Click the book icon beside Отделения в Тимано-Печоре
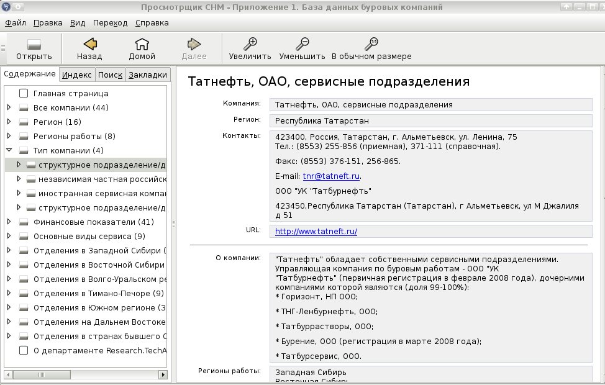The image size is (605, 385). pyautogui.click(x=24, y=293)
